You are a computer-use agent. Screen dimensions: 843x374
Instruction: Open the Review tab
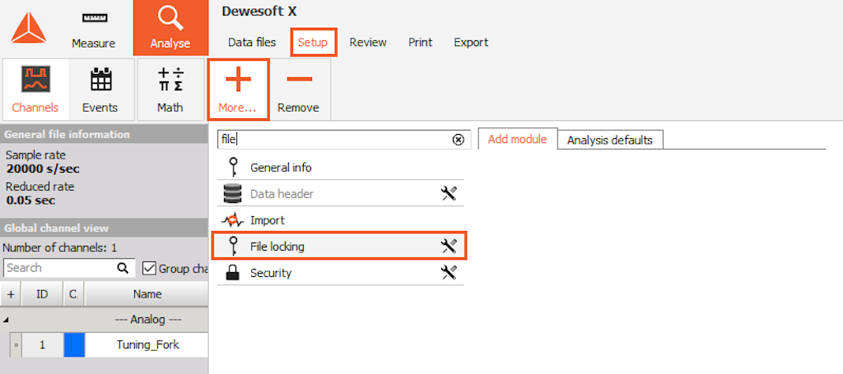pyautogui.click(x=368, y=43)
